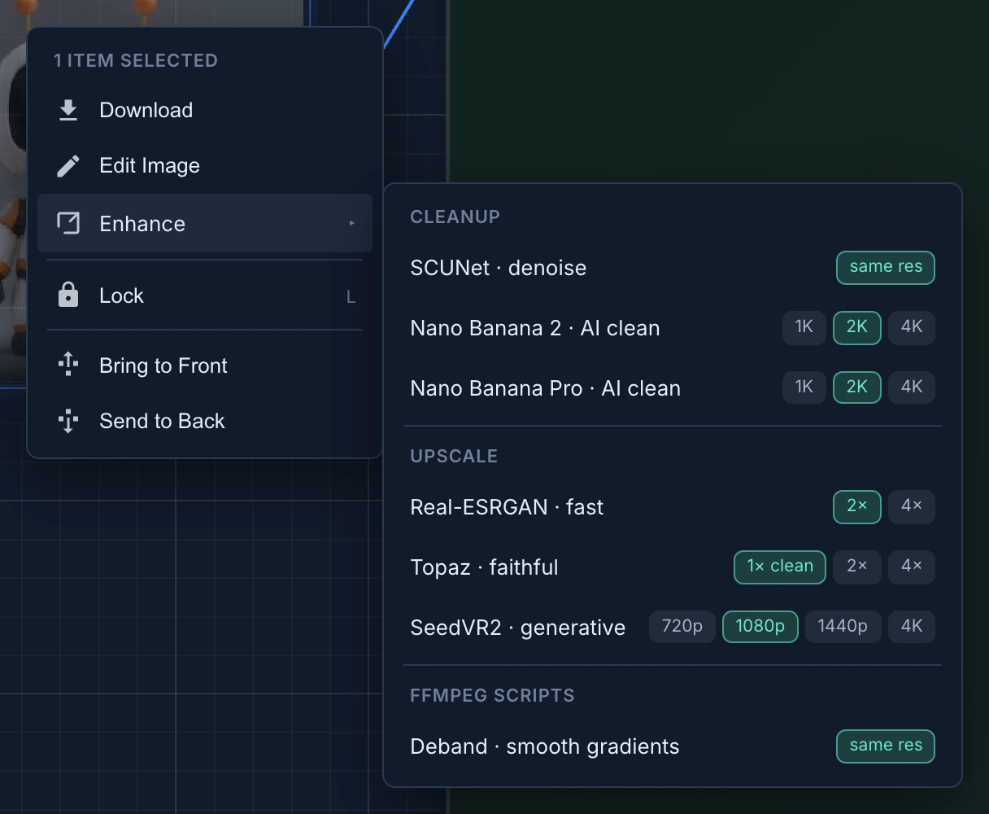Click the SCUNet · denoise label
Viewport: 989px width, 814px height.
click(499, 268)
